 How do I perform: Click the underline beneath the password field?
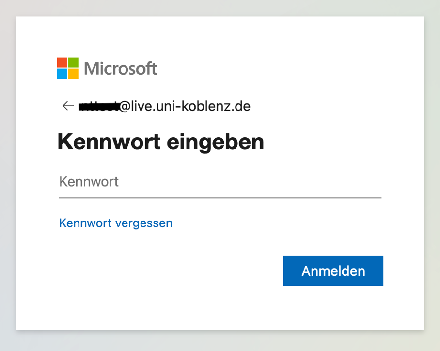[x=220, y=198]
